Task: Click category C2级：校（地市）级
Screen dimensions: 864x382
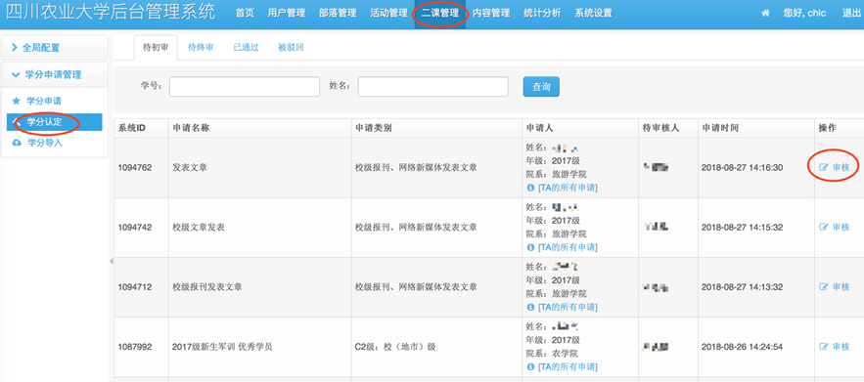Action: (395, 347)
